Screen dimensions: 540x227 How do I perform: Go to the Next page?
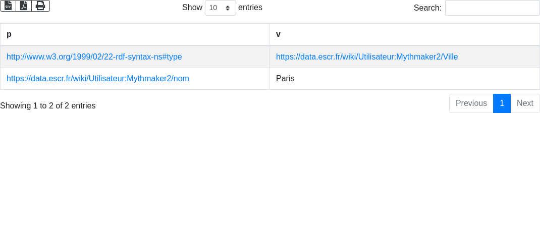(x=525, y=103)
